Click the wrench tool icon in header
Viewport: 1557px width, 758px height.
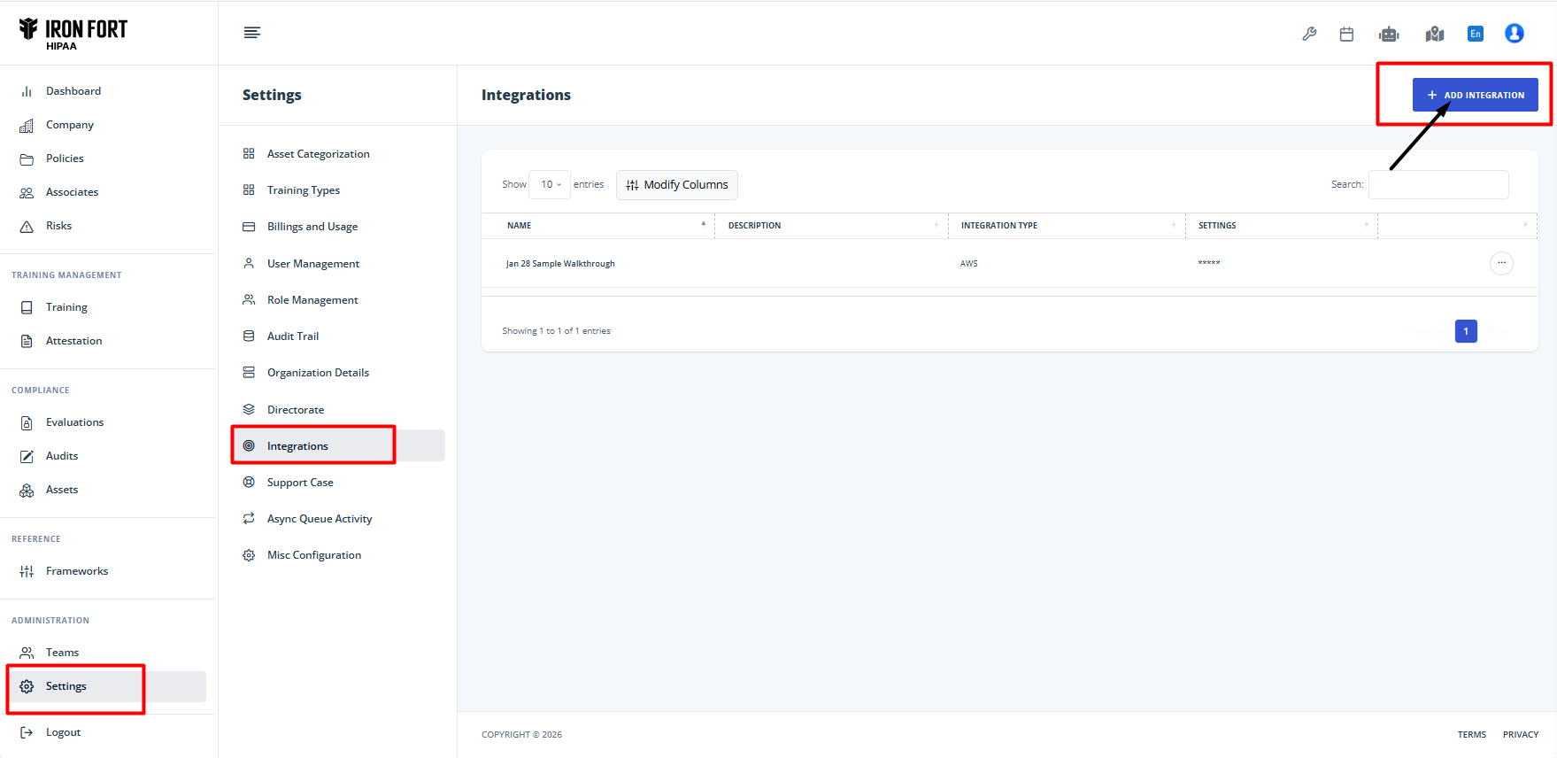point(1309,34)
